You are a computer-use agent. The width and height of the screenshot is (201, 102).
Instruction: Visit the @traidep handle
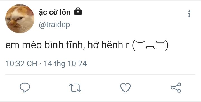(54, 25)
